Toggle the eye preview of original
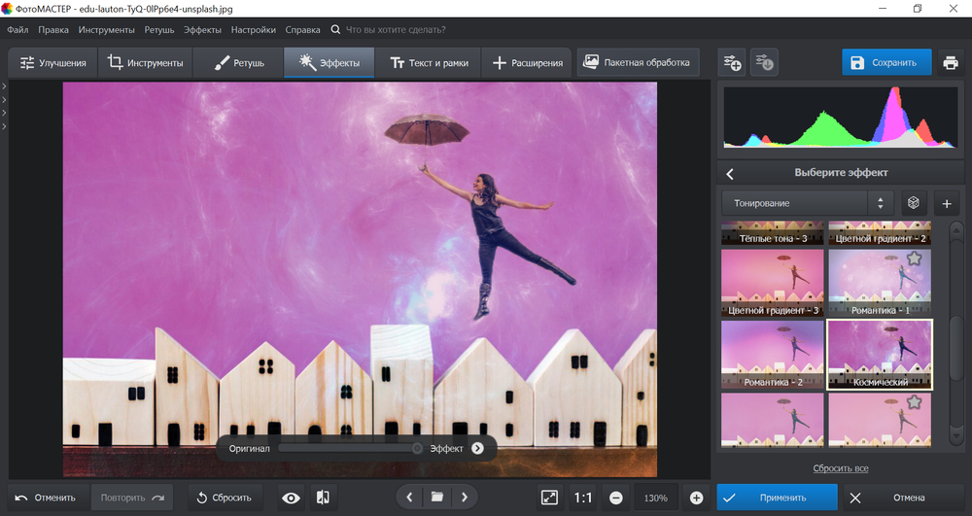972x516 pixels. point(291,498)
